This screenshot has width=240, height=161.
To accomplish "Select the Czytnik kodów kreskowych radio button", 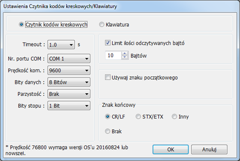I will (x=21, y=24).
